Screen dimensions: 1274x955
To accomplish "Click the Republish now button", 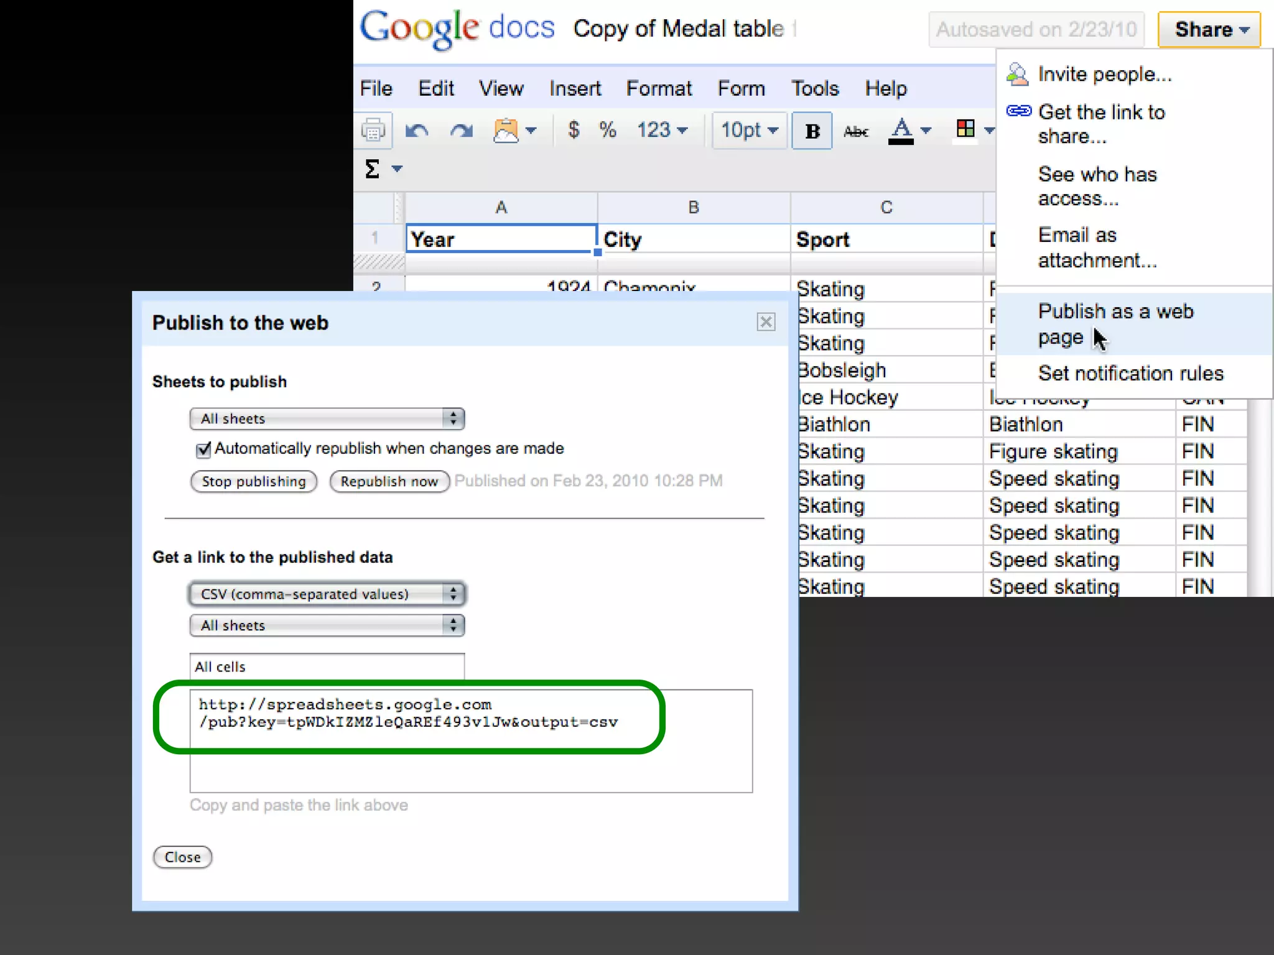I will pyautogui.click(x=389, y=481).
